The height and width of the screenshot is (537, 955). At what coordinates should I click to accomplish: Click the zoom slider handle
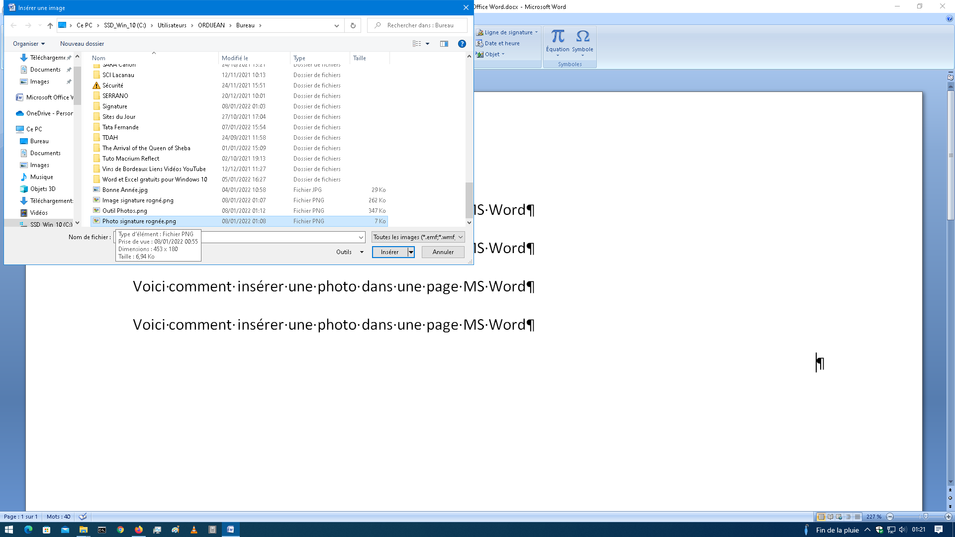coord(925,517)
